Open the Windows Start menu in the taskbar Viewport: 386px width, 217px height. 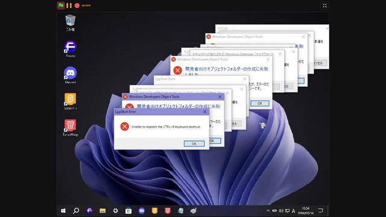point(63,211)
